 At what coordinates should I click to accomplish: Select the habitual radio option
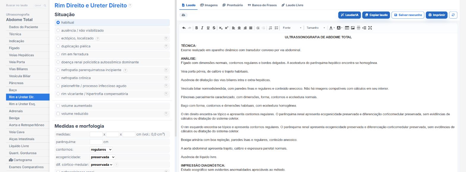[x=58, y=22]
